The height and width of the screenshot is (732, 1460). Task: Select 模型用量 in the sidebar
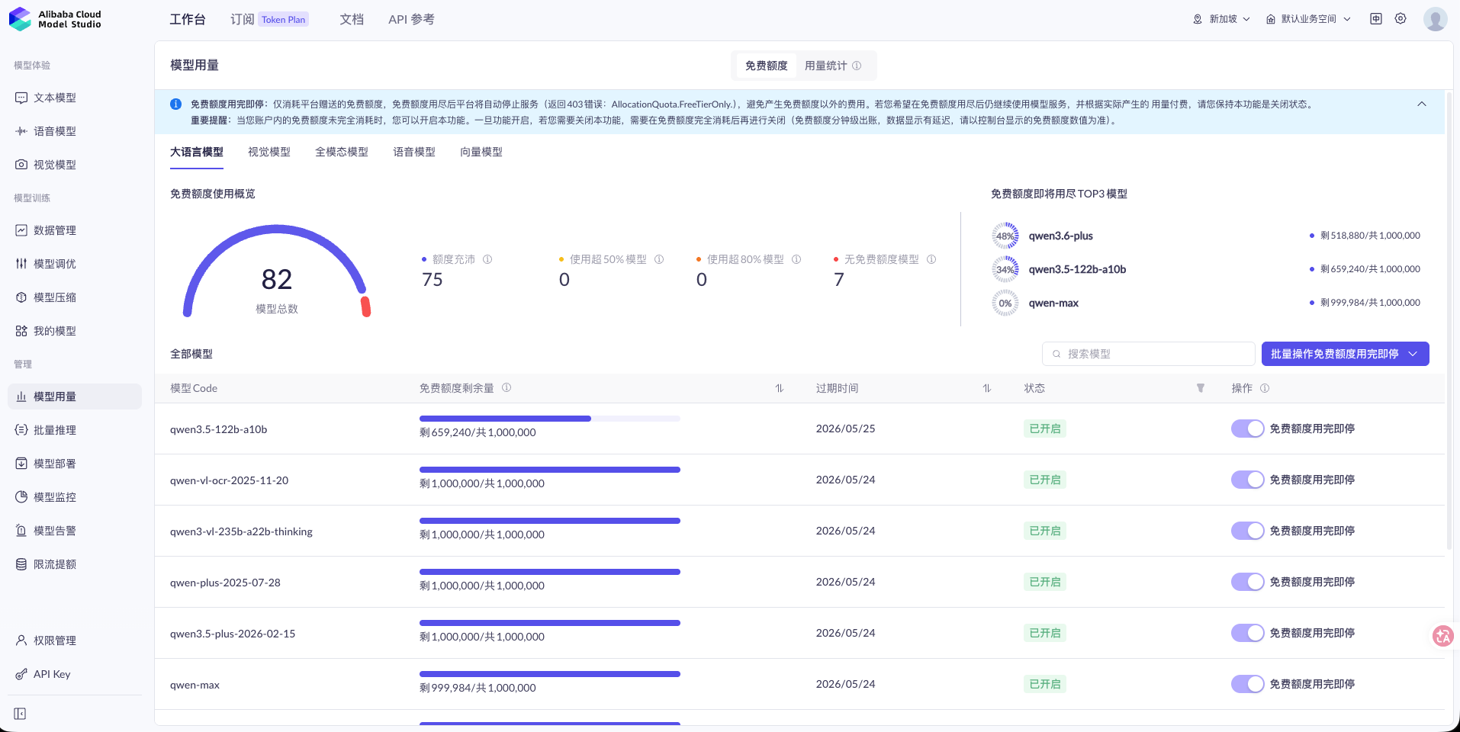[74, 396]
